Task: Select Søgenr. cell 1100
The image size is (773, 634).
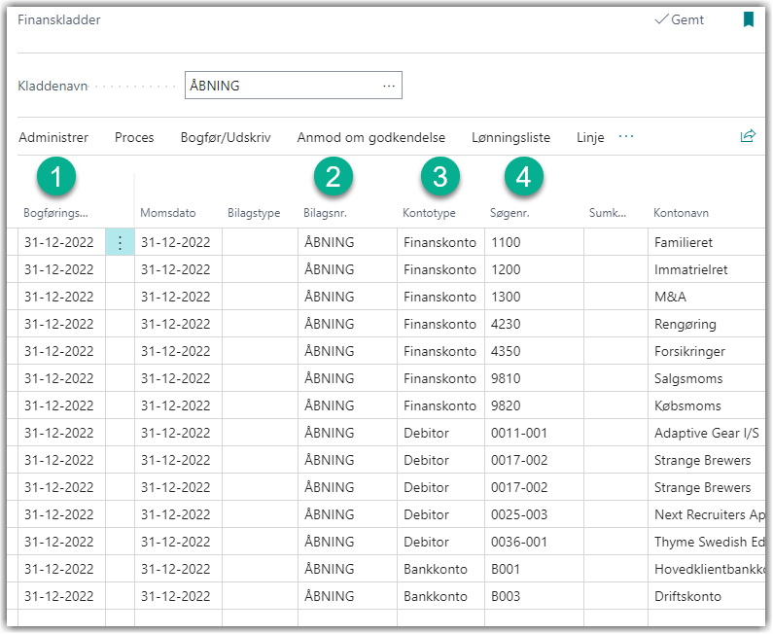Action: (x=534, y=242)
